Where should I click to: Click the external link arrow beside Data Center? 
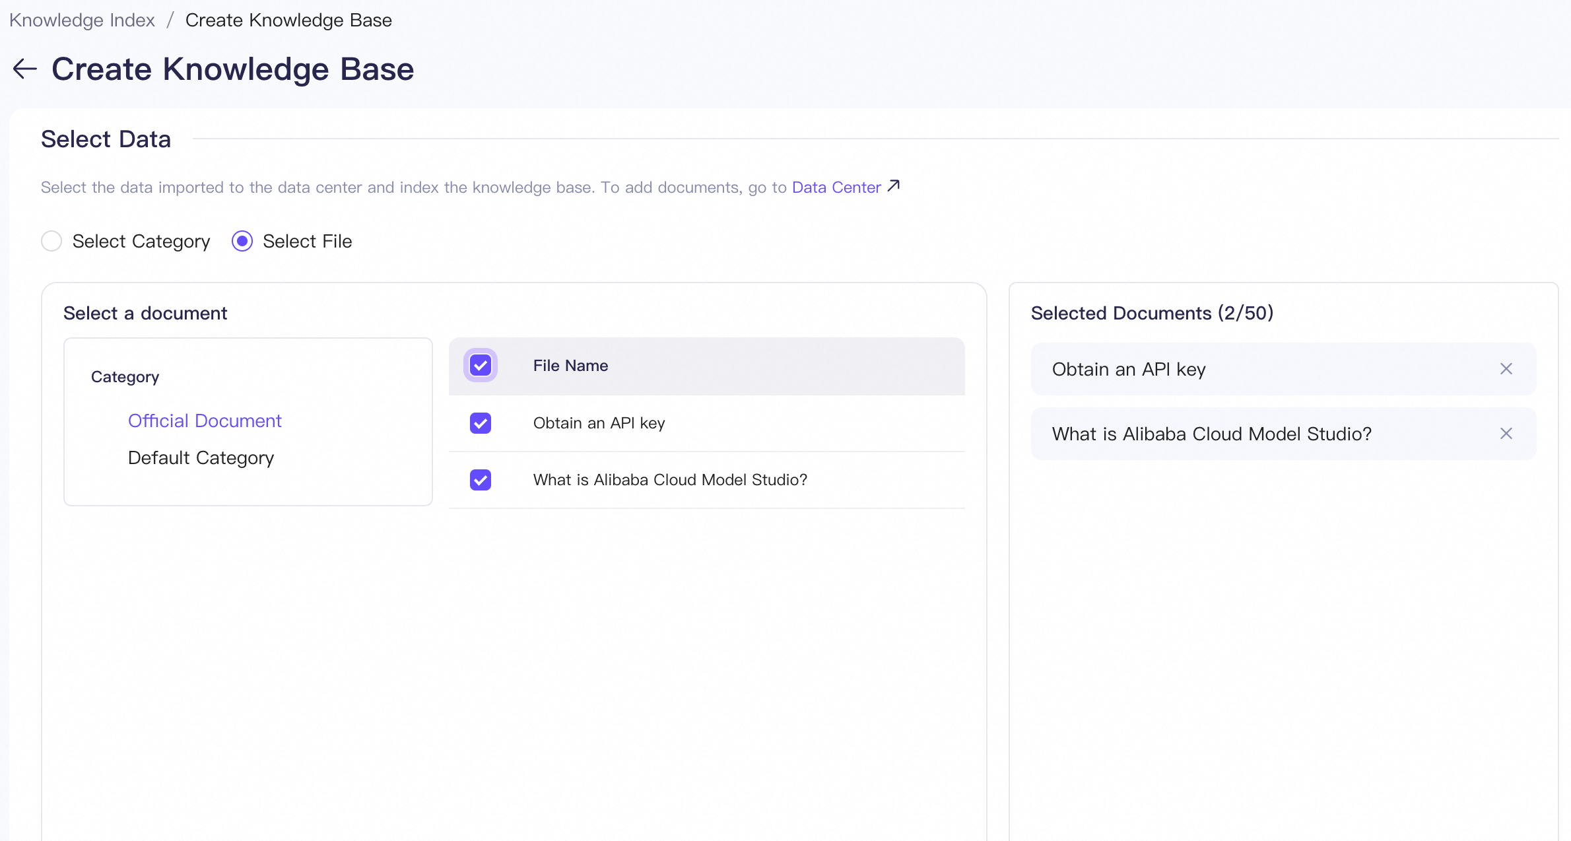tap(894, 186)
